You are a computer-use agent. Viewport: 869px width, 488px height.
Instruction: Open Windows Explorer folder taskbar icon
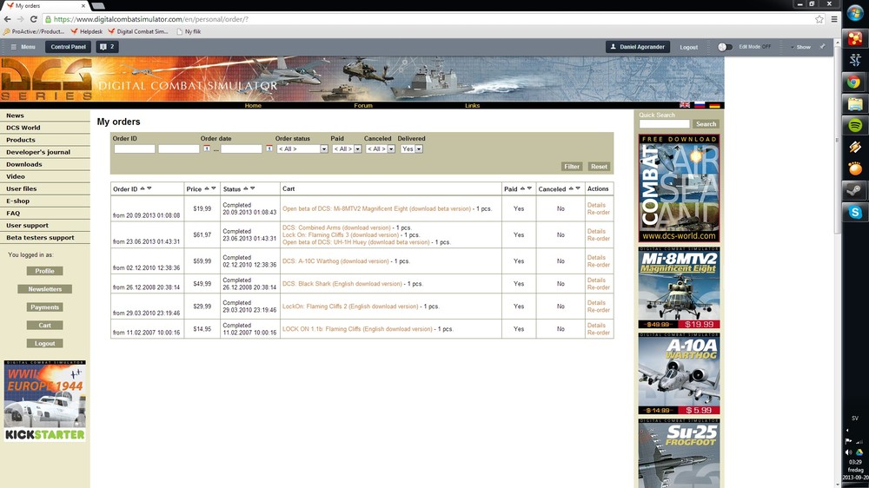855,103
